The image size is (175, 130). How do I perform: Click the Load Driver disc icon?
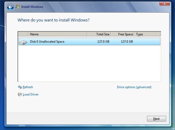tap(20, 94)
